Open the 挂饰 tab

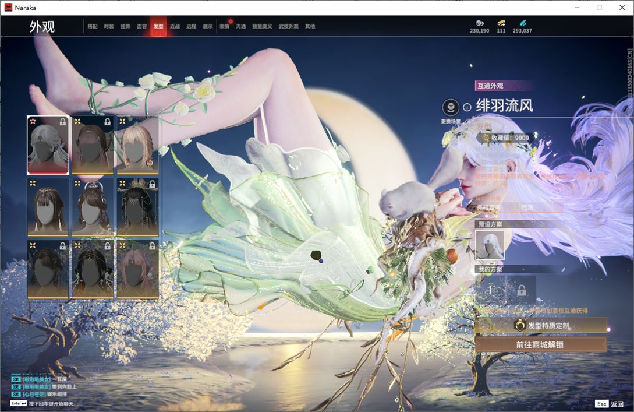[x=125, y=26]
